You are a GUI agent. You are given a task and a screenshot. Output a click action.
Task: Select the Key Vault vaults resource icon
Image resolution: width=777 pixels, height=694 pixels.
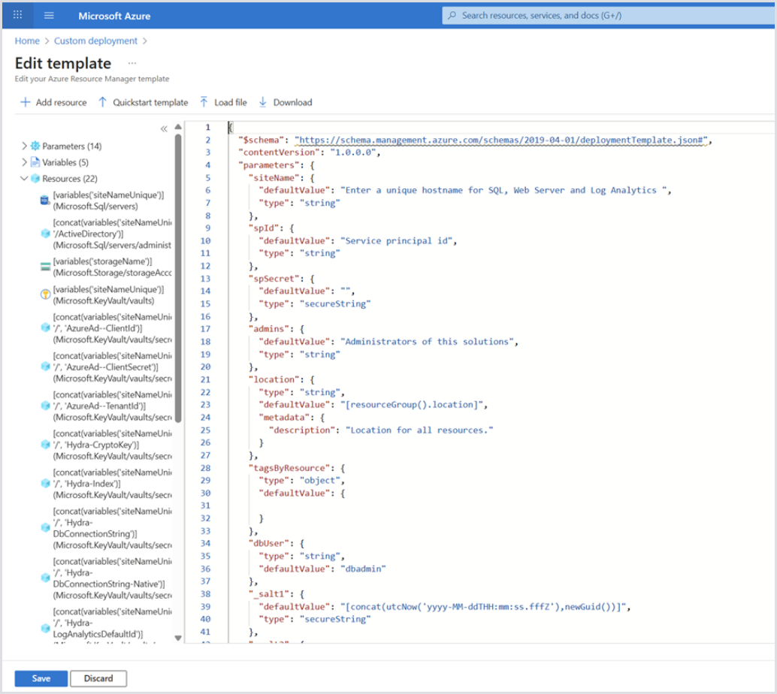pyautogui.click(x=45, y=295)
